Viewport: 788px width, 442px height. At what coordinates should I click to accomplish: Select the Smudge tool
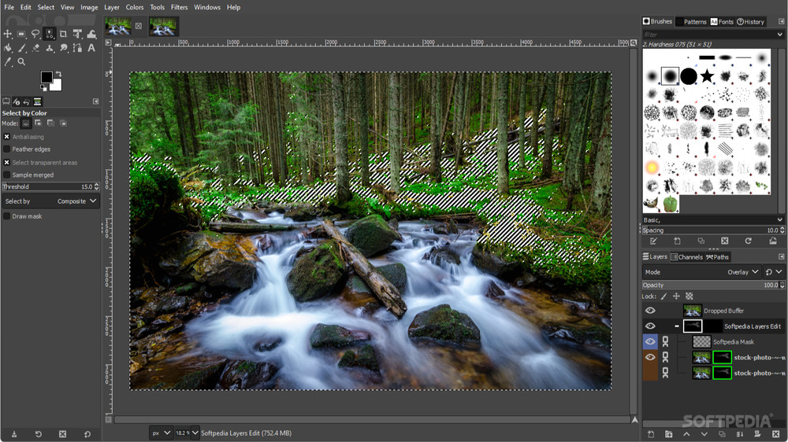[x=63, y=48]
